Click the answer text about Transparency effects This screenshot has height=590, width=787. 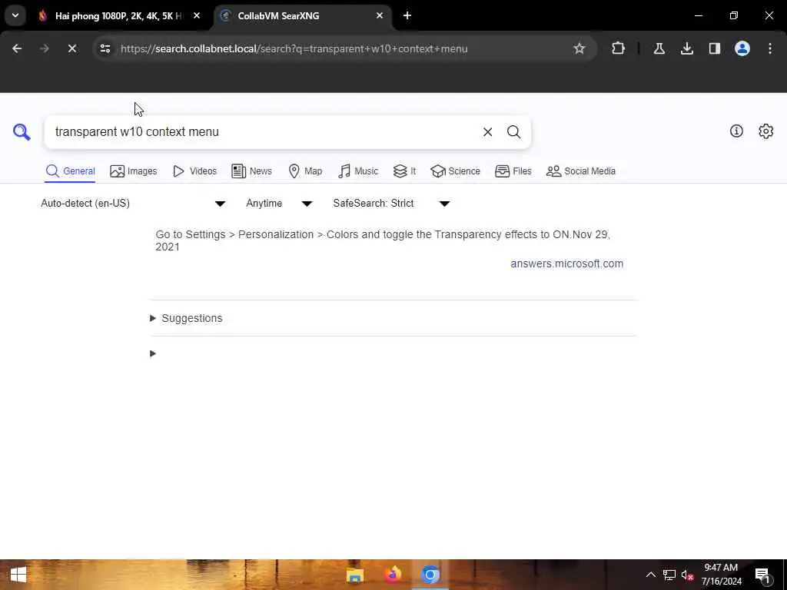tap(383, 240)
